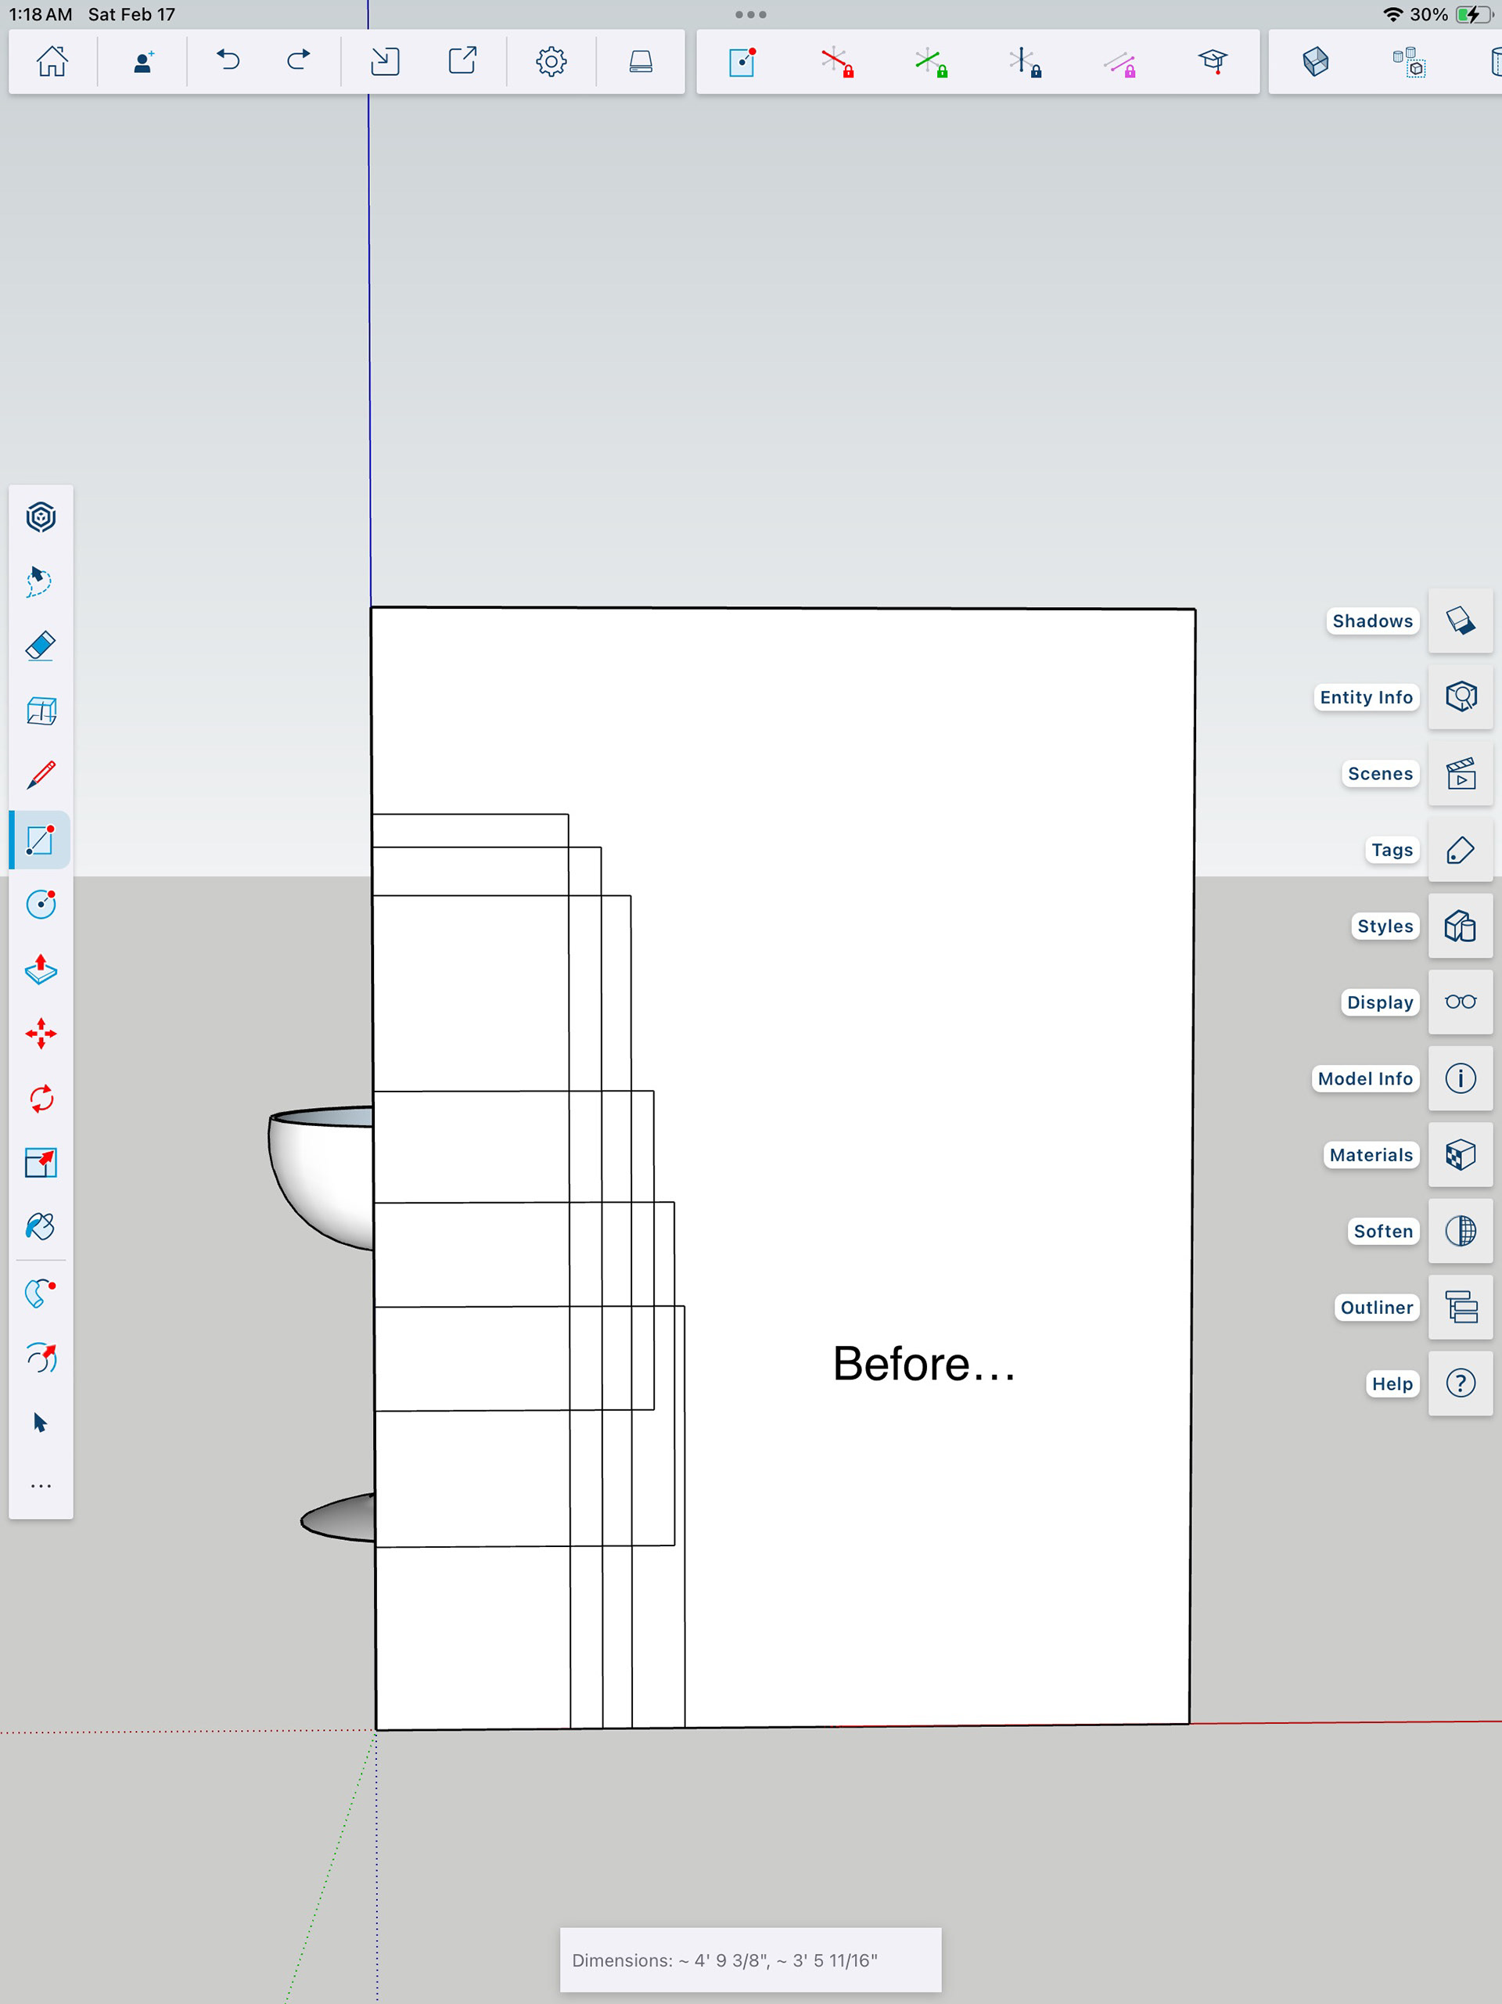Tap the Dimensions measurement field
Image resolution: width=1502 pixels, height=2004 pixels.
750,1960
